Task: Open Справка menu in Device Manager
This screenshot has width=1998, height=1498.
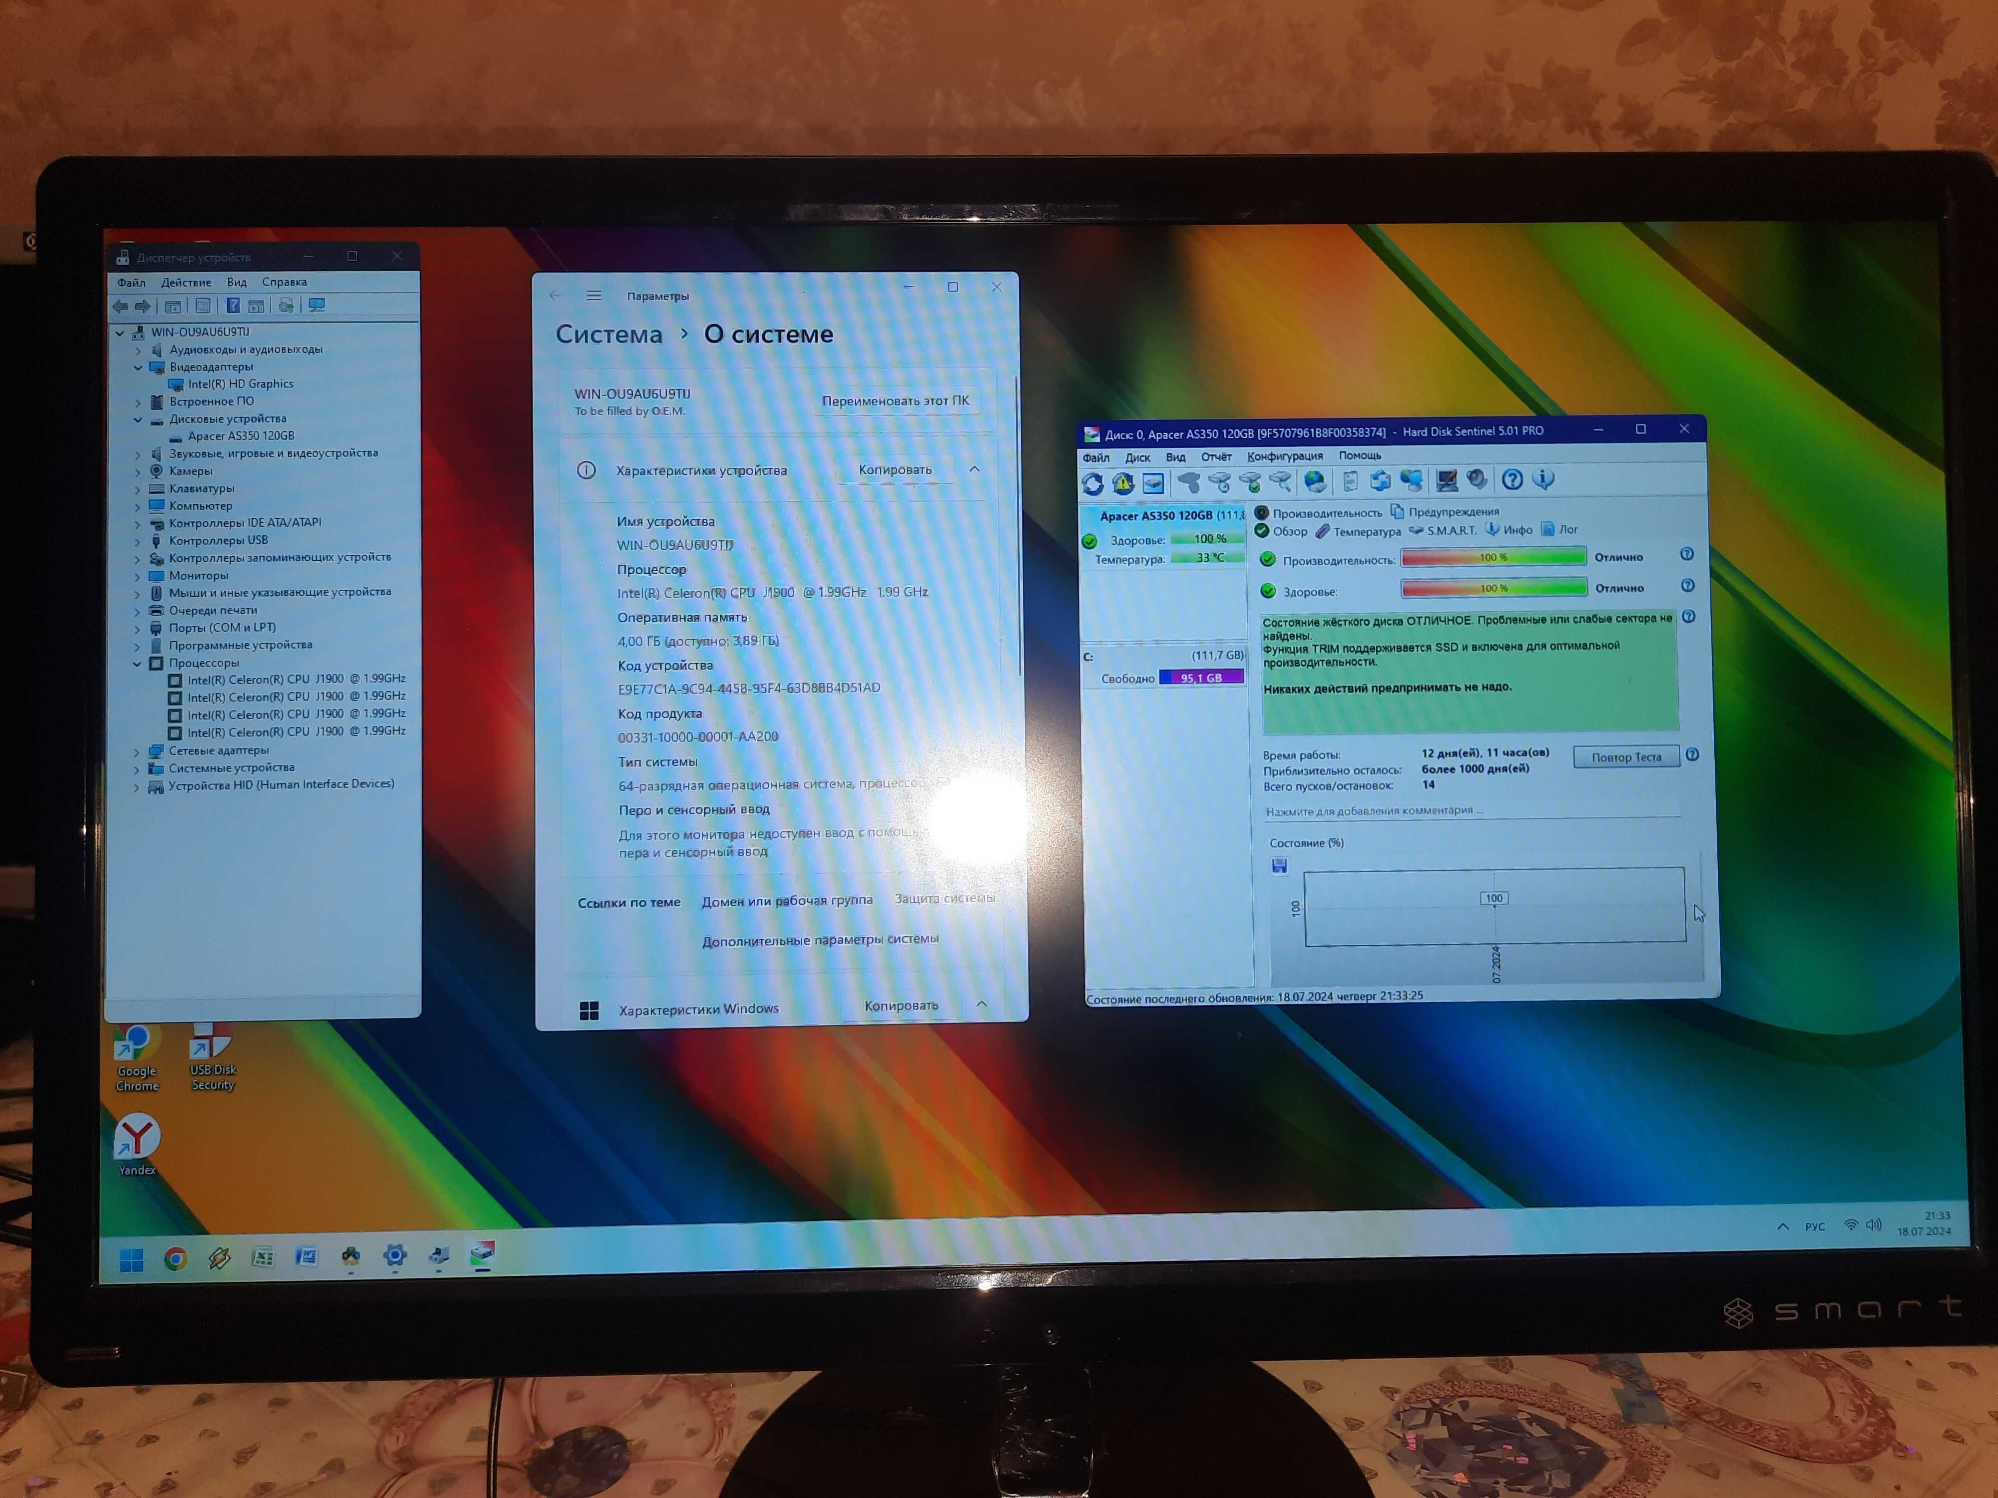Action: click(x=285, y=282)
